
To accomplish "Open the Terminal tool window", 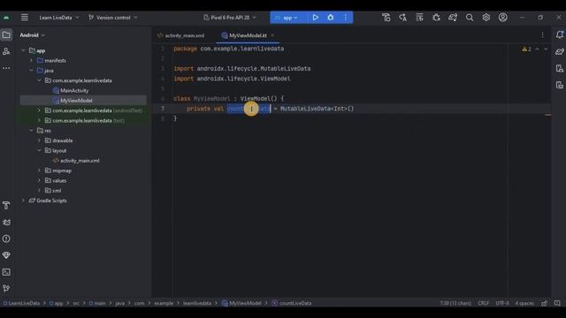I will (x=6, y=272).
